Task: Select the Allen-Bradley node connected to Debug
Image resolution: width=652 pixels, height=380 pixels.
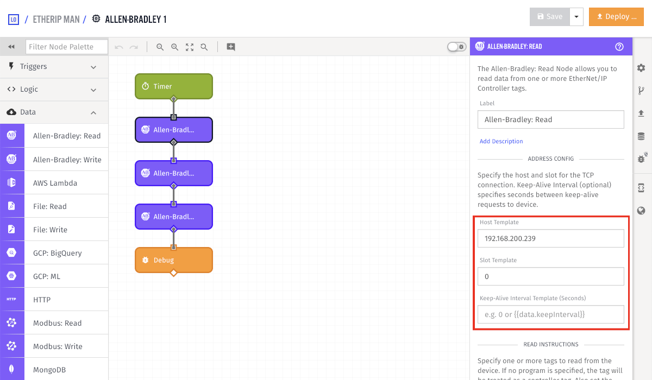Action: (x=174, y=217)
